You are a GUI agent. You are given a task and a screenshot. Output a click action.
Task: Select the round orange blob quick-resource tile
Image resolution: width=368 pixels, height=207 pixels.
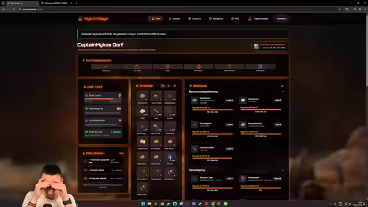[198, 67]
